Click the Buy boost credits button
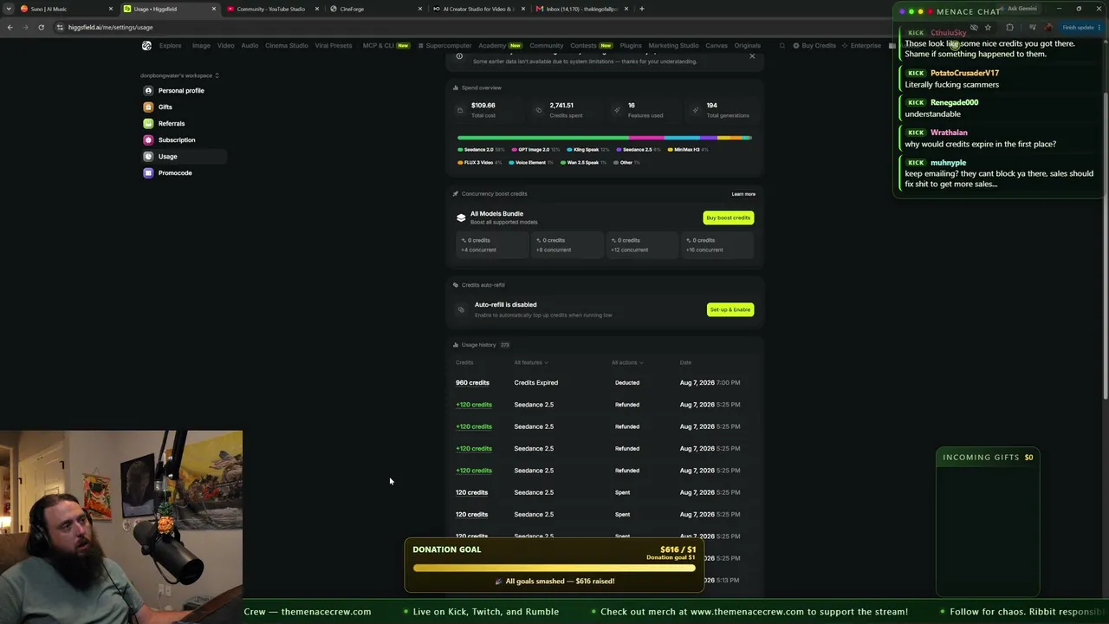Viewport: 1109px width, 624px height. 728,218
